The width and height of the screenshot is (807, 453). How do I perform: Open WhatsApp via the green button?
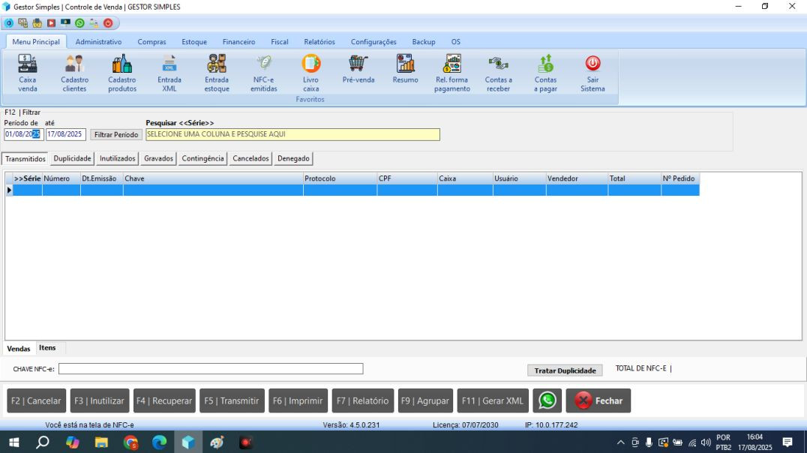click(547, 400)
